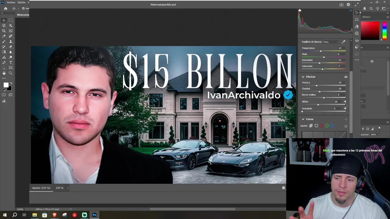Select the Spot Healing Brush tool
Image resolution: width=390 pixels, height=219 pixels.
pyautogui.click(x=11, y=36)
